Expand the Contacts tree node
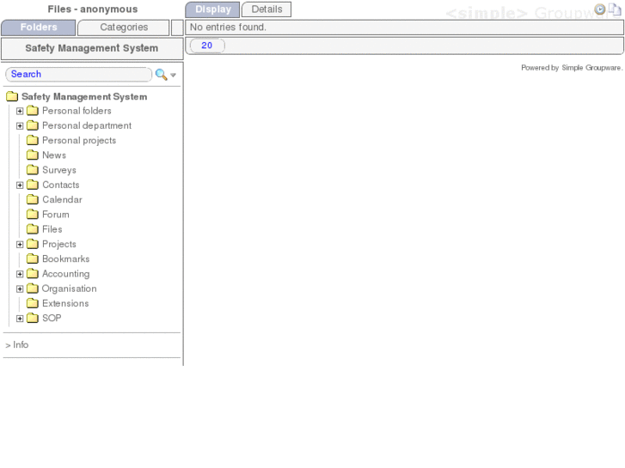This screenshot has height=468, width=625. click(x=20, y=185)
